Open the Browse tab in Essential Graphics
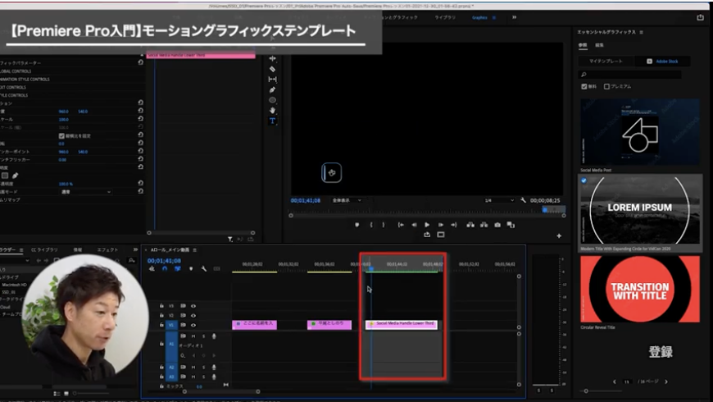Image resolution: width=713 pixels, height=402 pixels. 583,45
